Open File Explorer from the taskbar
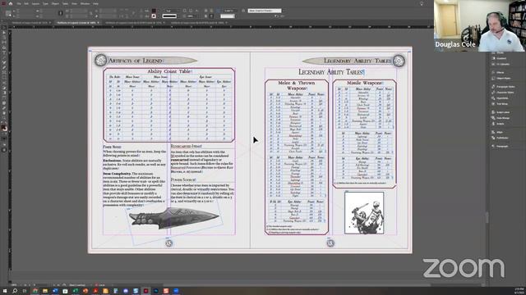This screenshot has height=295, width=526. pos(45,292)
